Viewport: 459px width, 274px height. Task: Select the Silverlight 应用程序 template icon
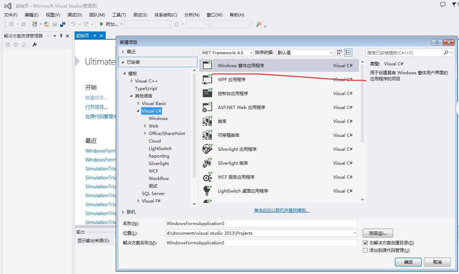tap(207, 149)
